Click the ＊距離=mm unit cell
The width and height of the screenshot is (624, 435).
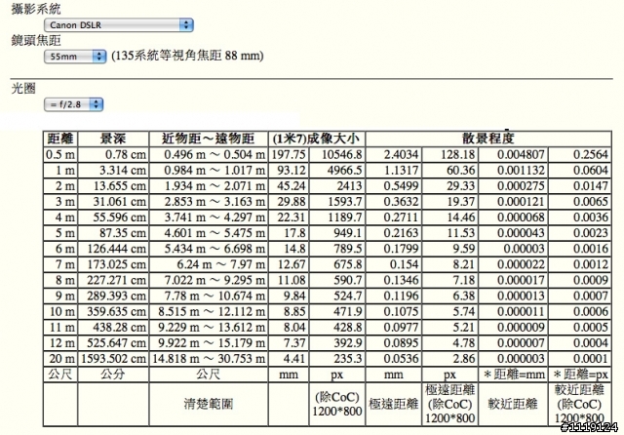pyautogui.click(x=513, y=375)
